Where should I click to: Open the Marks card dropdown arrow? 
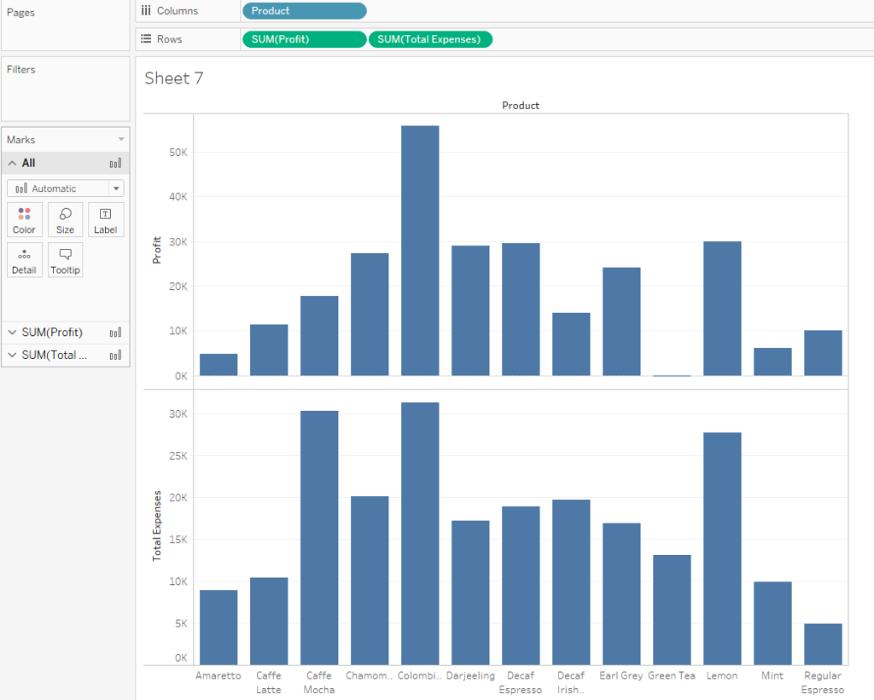point(121,139)
